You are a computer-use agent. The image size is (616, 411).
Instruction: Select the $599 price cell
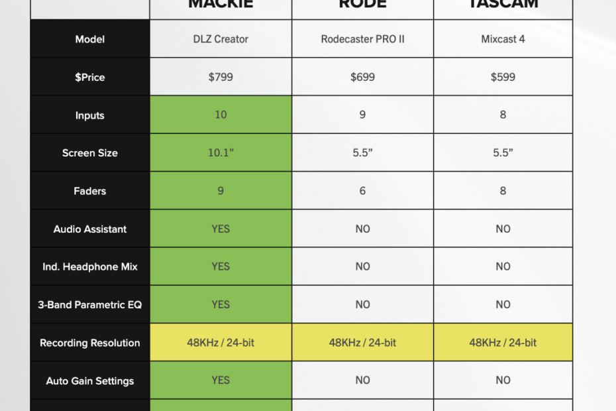pos(503,77)
